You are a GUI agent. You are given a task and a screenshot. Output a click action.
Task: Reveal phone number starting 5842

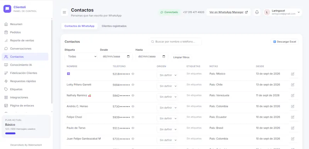pyautogui.click(x=133, y=95)
